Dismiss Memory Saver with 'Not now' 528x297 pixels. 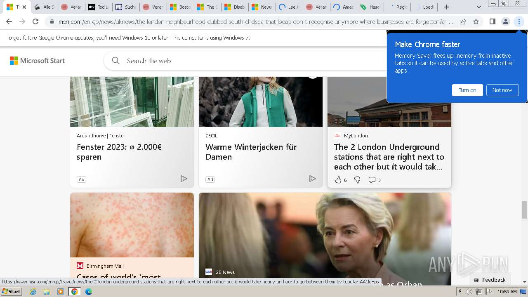[x=502, y=90]
